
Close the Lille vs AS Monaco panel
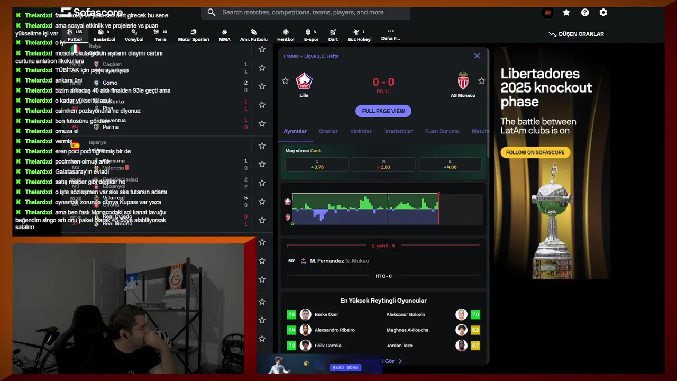click(477, 56)
